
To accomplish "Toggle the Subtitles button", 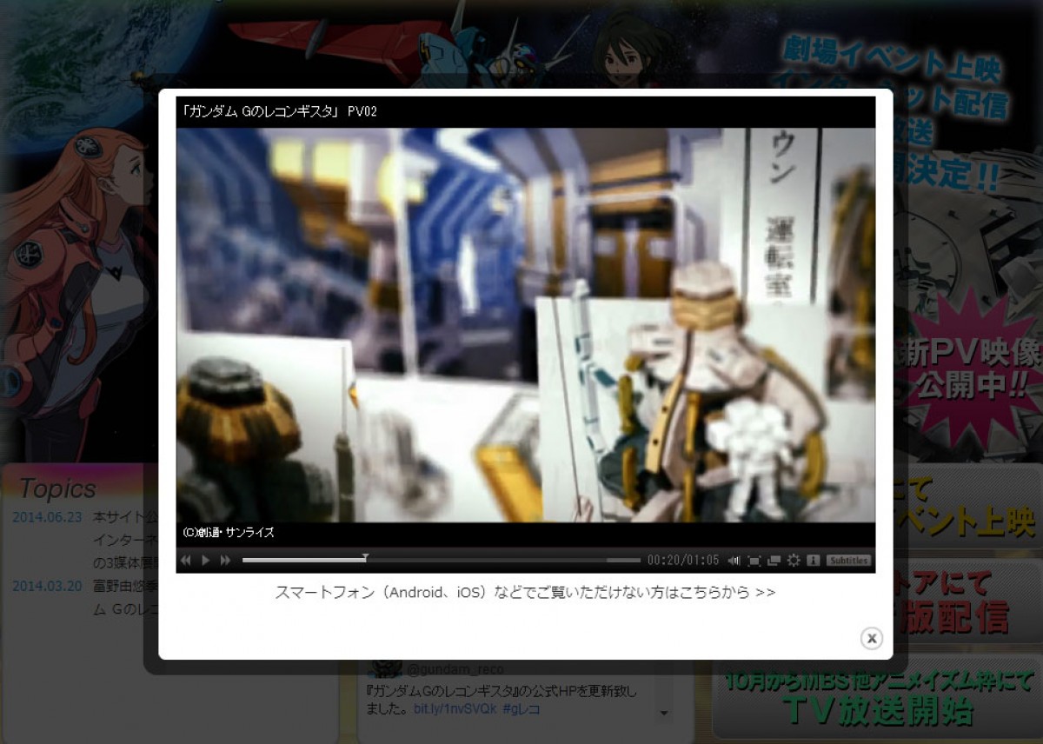I will (x=848, y=561).
